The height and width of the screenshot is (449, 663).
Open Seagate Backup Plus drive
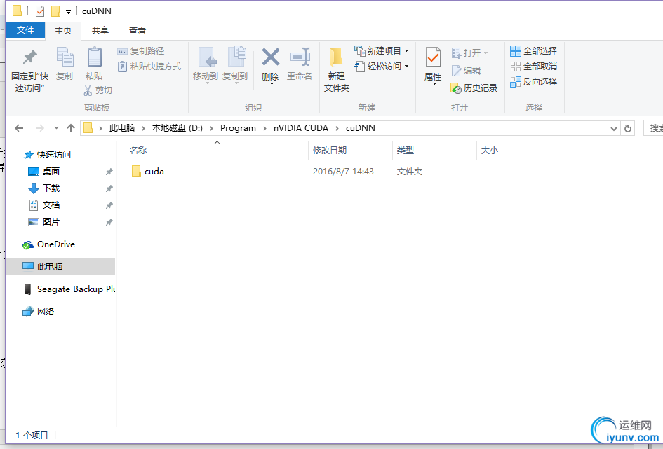click(69, 289)
